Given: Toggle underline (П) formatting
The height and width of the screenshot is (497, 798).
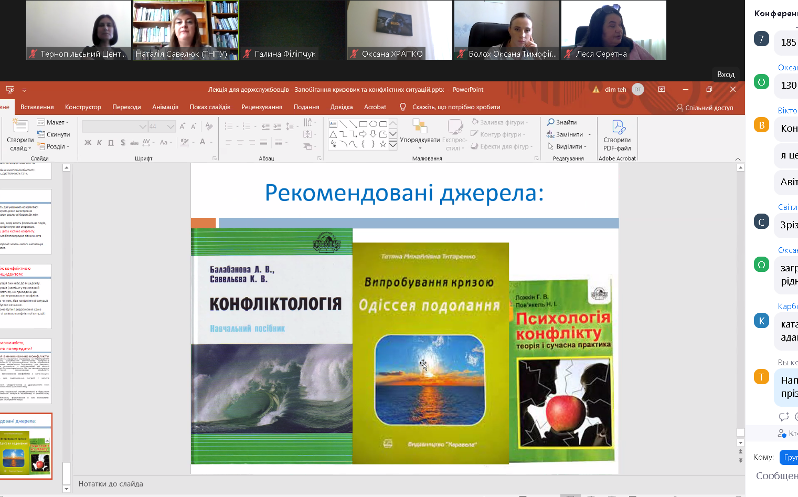Looking at the screenshot, I should point(111,142).
